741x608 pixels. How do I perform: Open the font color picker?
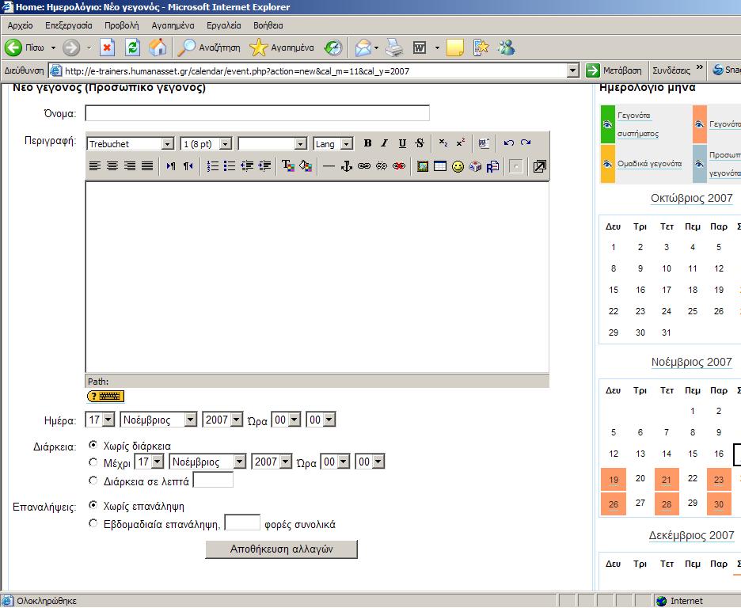point(288,165)
